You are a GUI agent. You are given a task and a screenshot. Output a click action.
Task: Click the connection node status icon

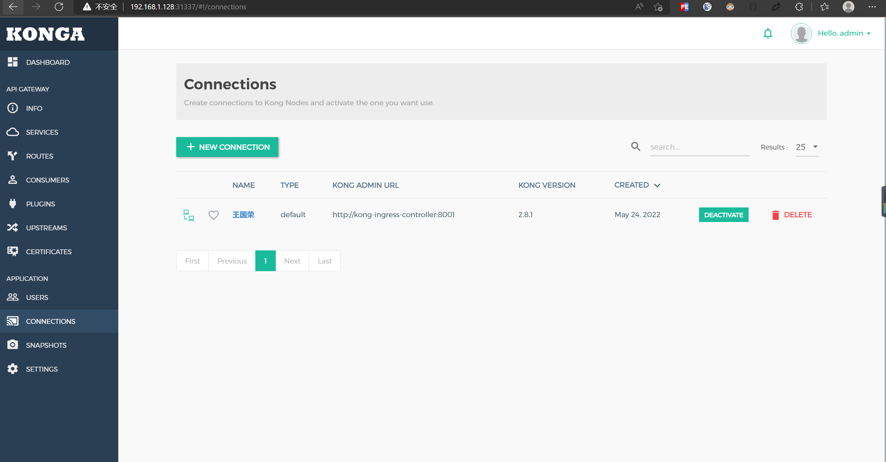point(188,215)
